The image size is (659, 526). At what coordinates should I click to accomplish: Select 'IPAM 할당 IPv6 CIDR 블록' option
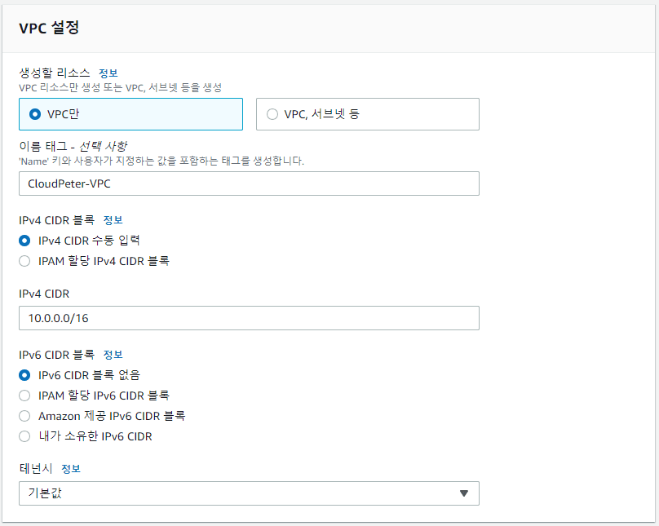(24, 396)
